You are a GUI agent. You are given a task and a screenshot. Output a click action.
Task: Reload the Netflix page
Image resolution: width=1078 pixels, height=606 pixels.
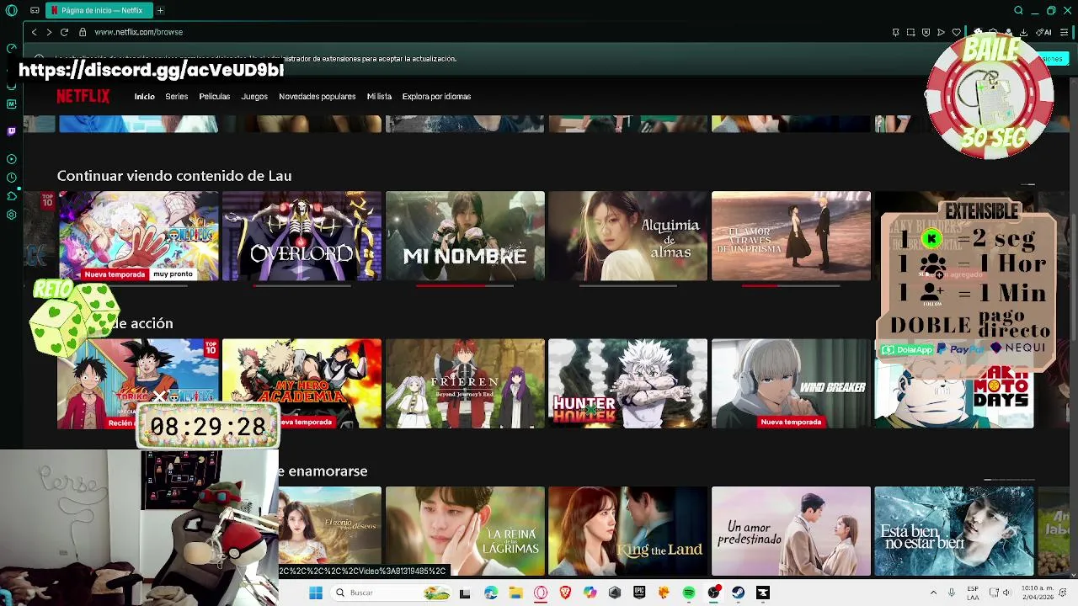click(x=64, y=32)
